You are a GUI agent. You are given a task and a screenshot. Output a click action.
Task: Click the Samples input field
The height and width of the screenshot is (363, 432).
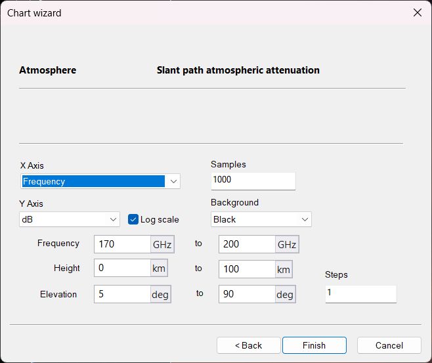point(253,180)
